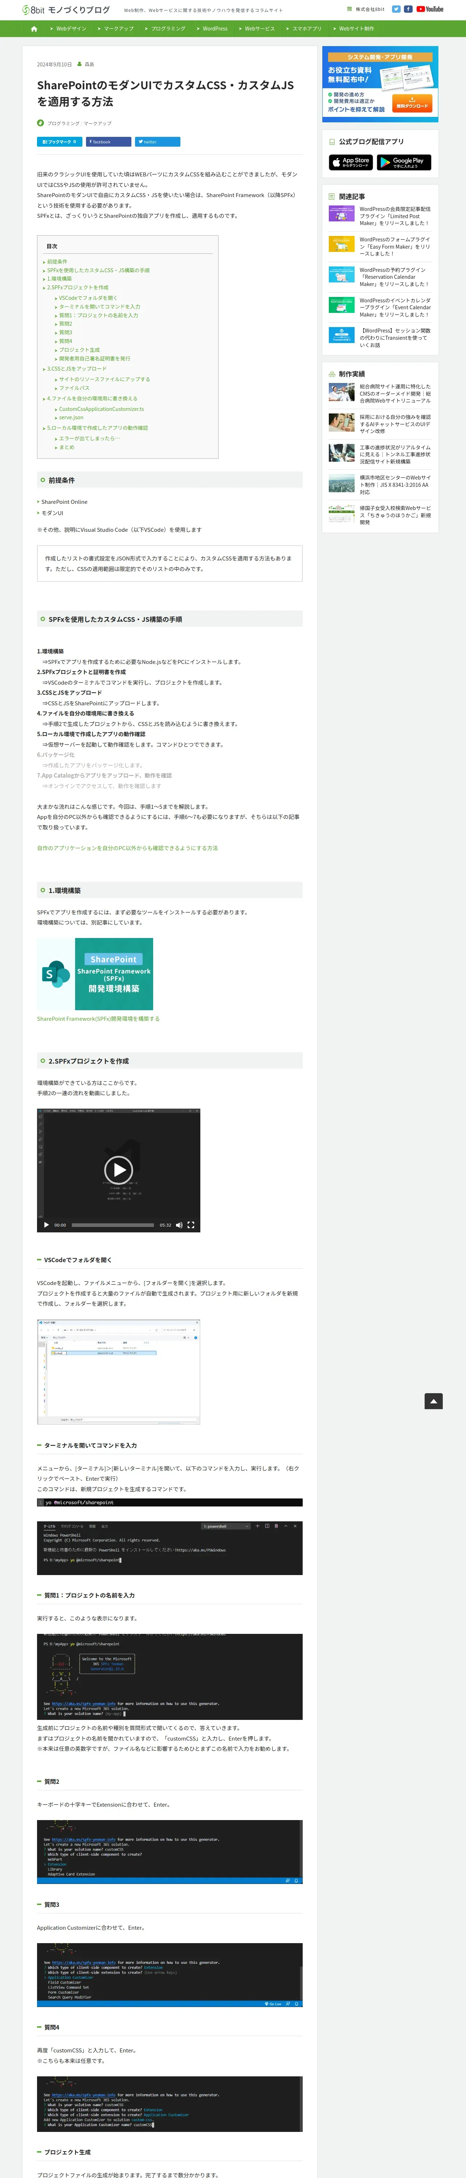Jump to プロジェクト生成 in contents
The height and width of the screenshot is (2178, 466).
(79, 350)
